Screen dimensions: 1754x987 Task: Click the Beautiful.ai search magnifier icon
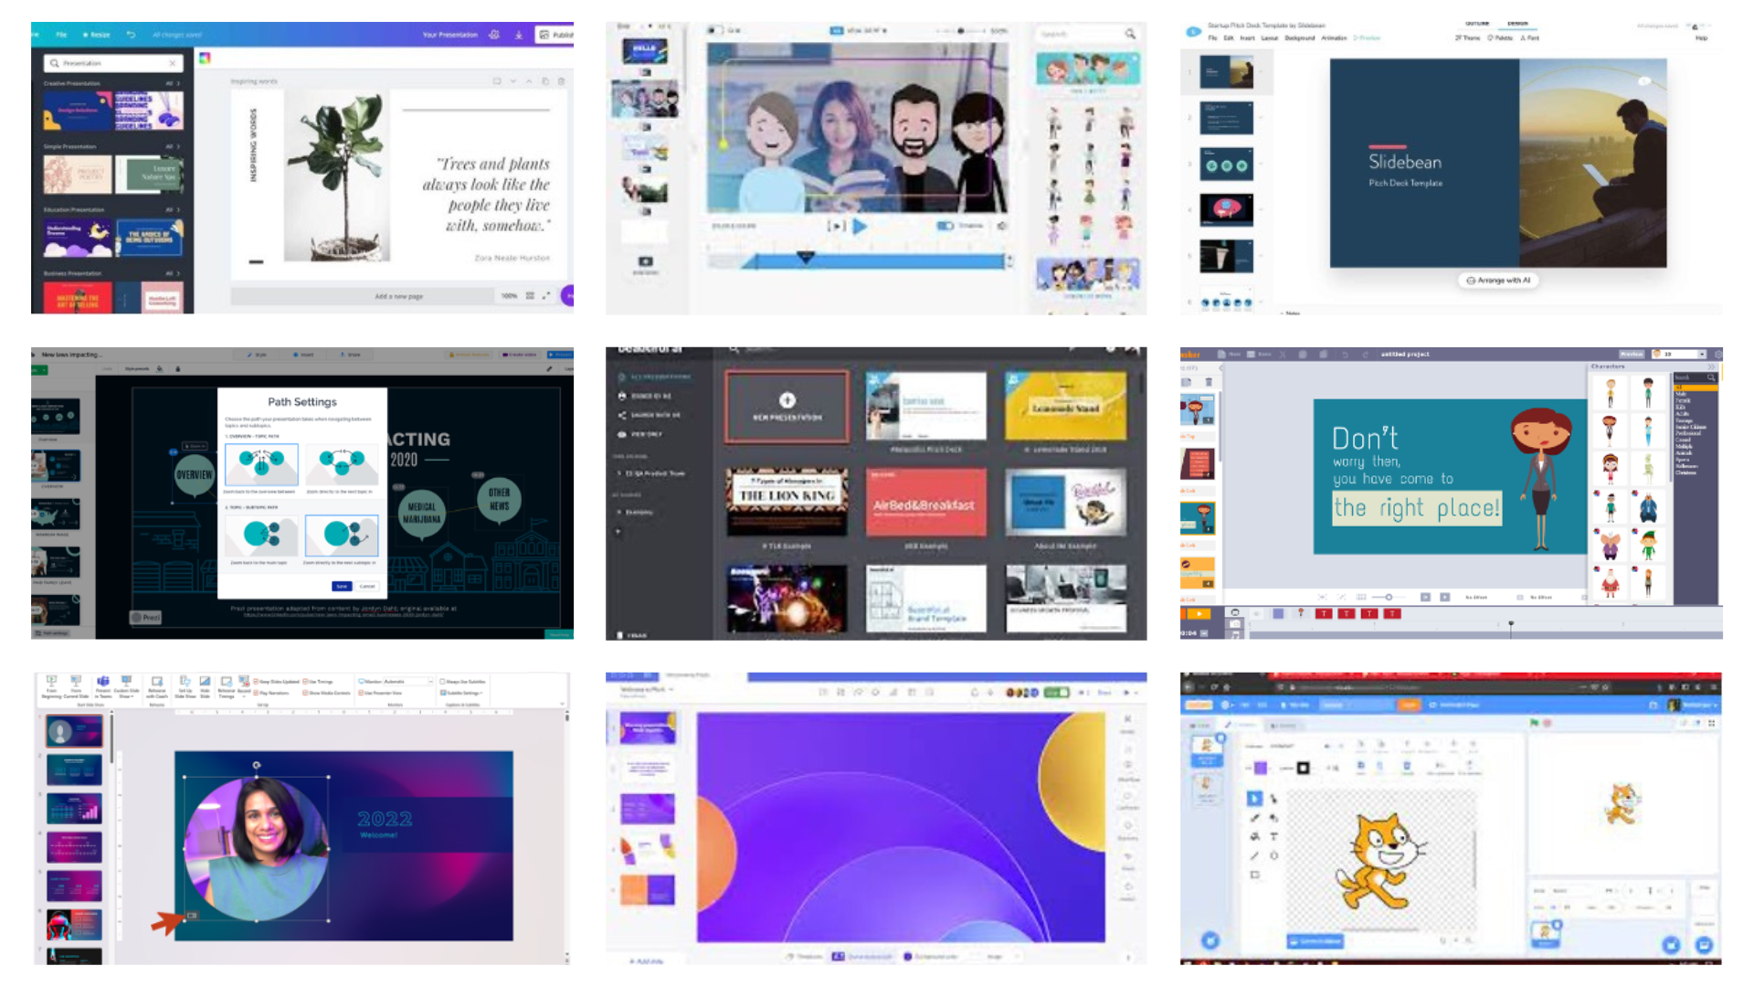[734, 350]
